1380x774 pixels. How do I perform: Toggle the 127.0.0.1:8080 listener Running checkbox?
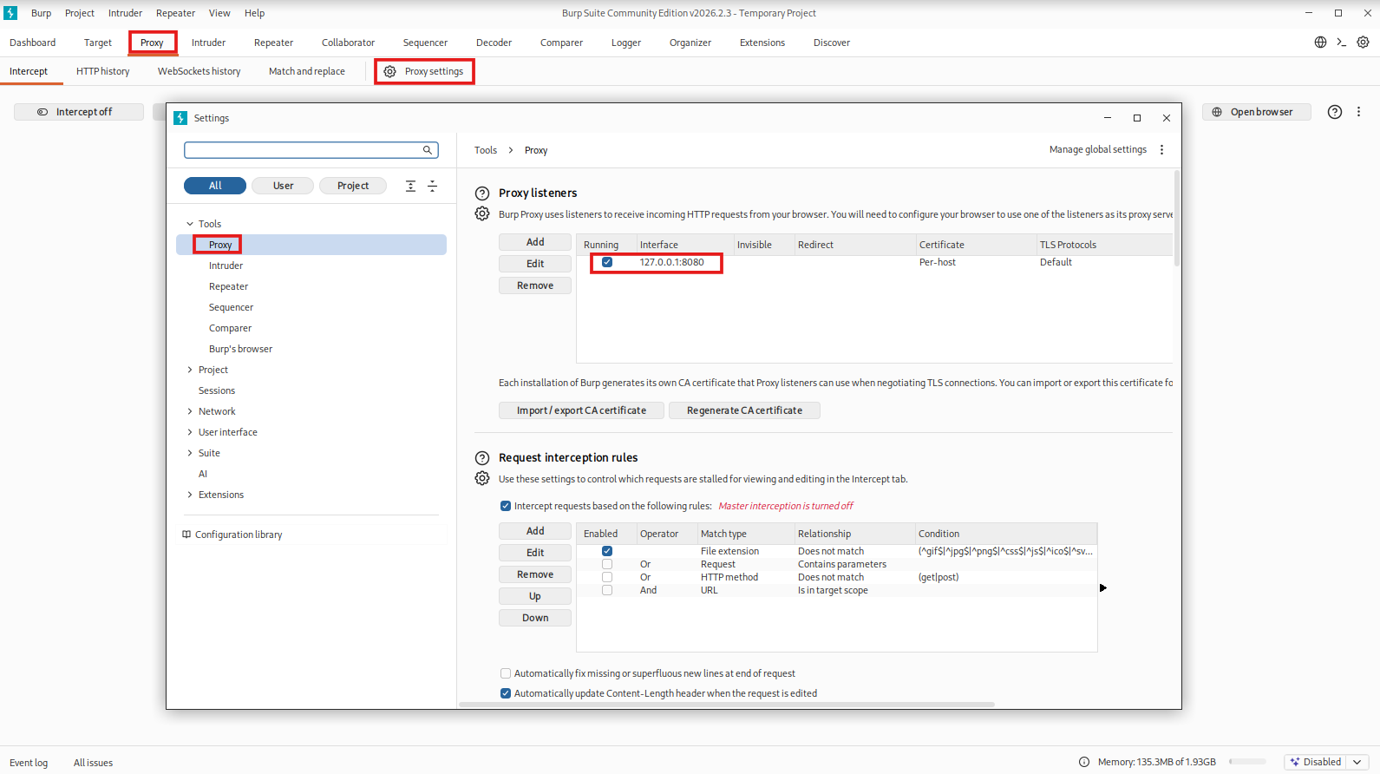click(x=607, y=262)
